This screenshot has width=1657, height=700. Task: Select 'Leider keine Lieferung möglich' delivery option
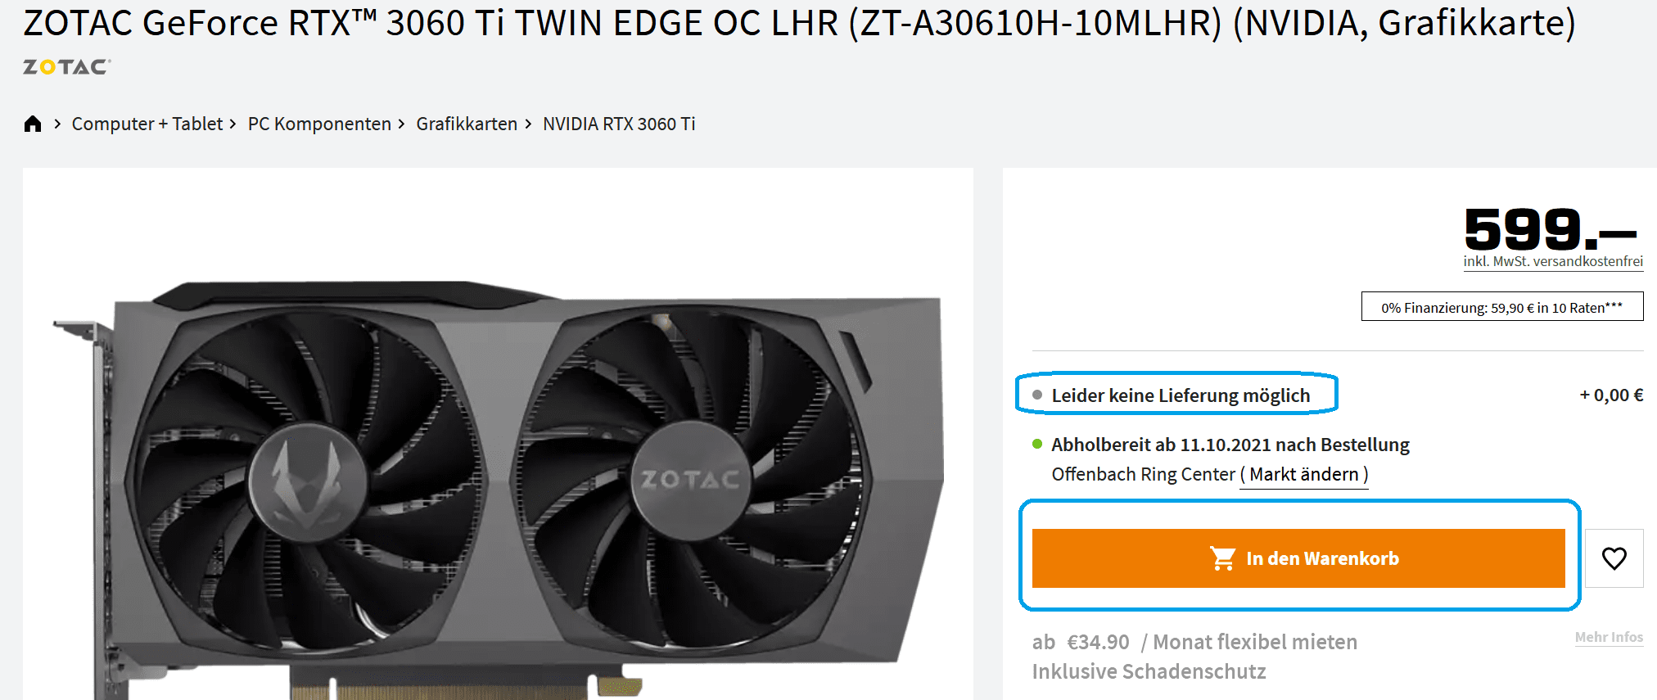click(1181, 395)
